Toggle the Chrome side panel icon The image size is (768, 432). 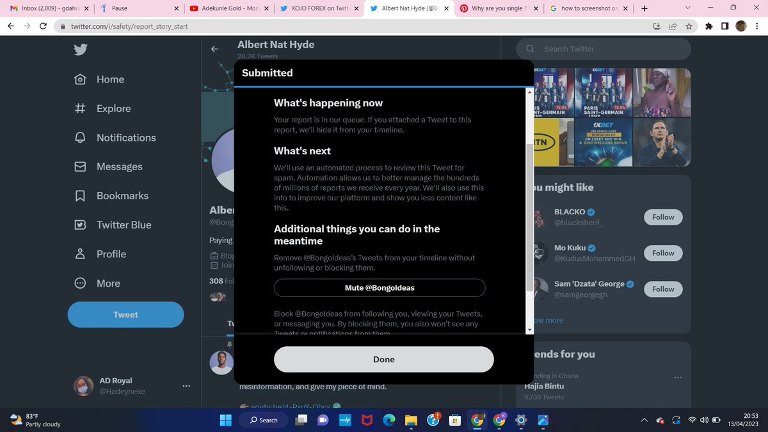tap(725, 26)
